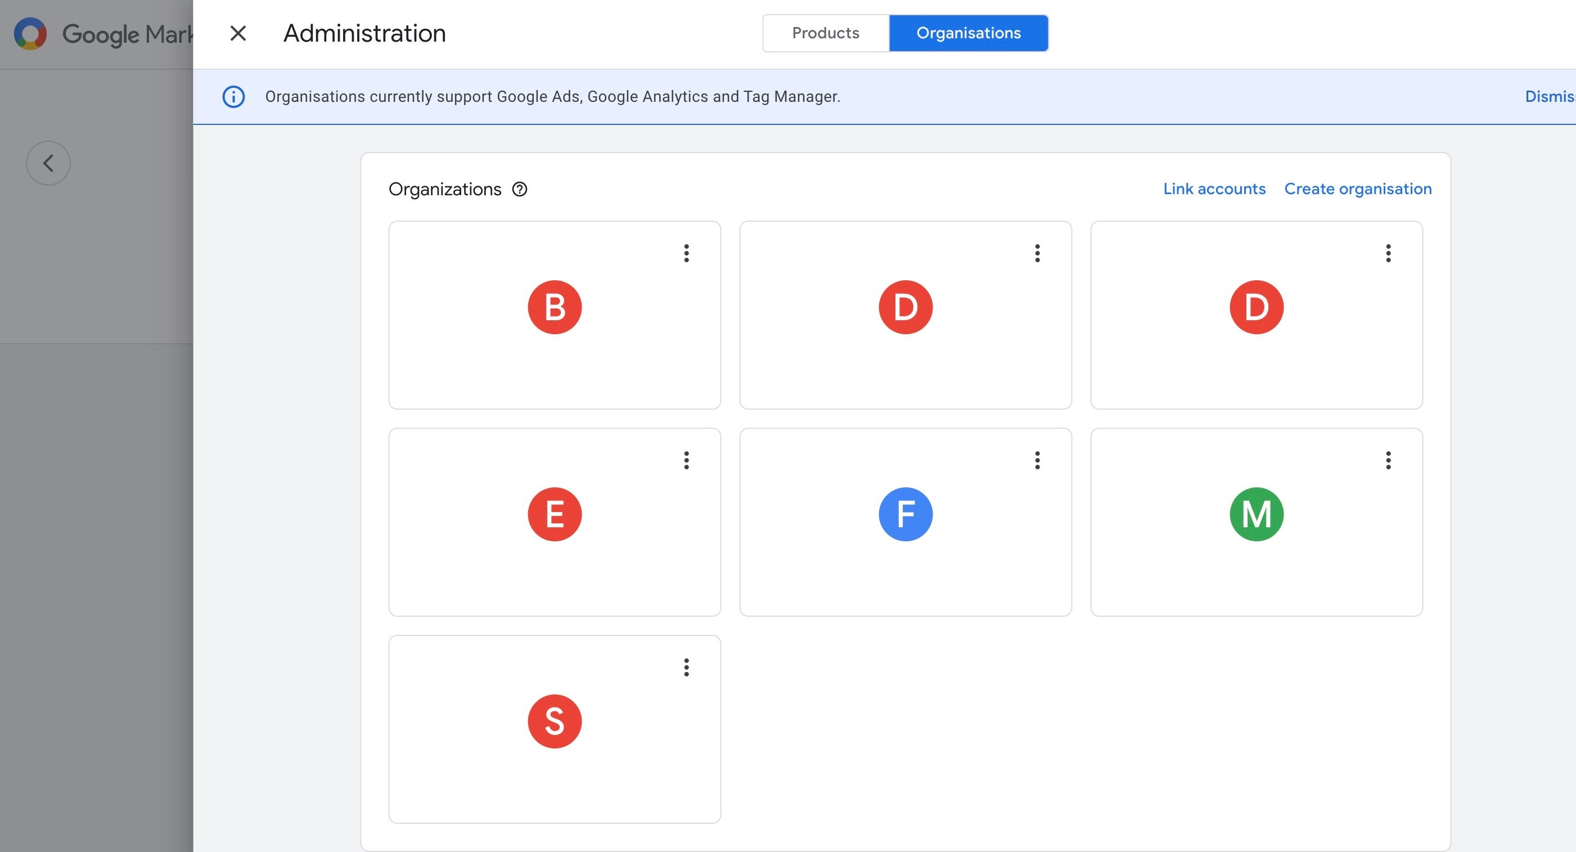Open three-dot menu on organization F card
The height and width of the screenshot is (852, 1576).
tap(1037, 460)
